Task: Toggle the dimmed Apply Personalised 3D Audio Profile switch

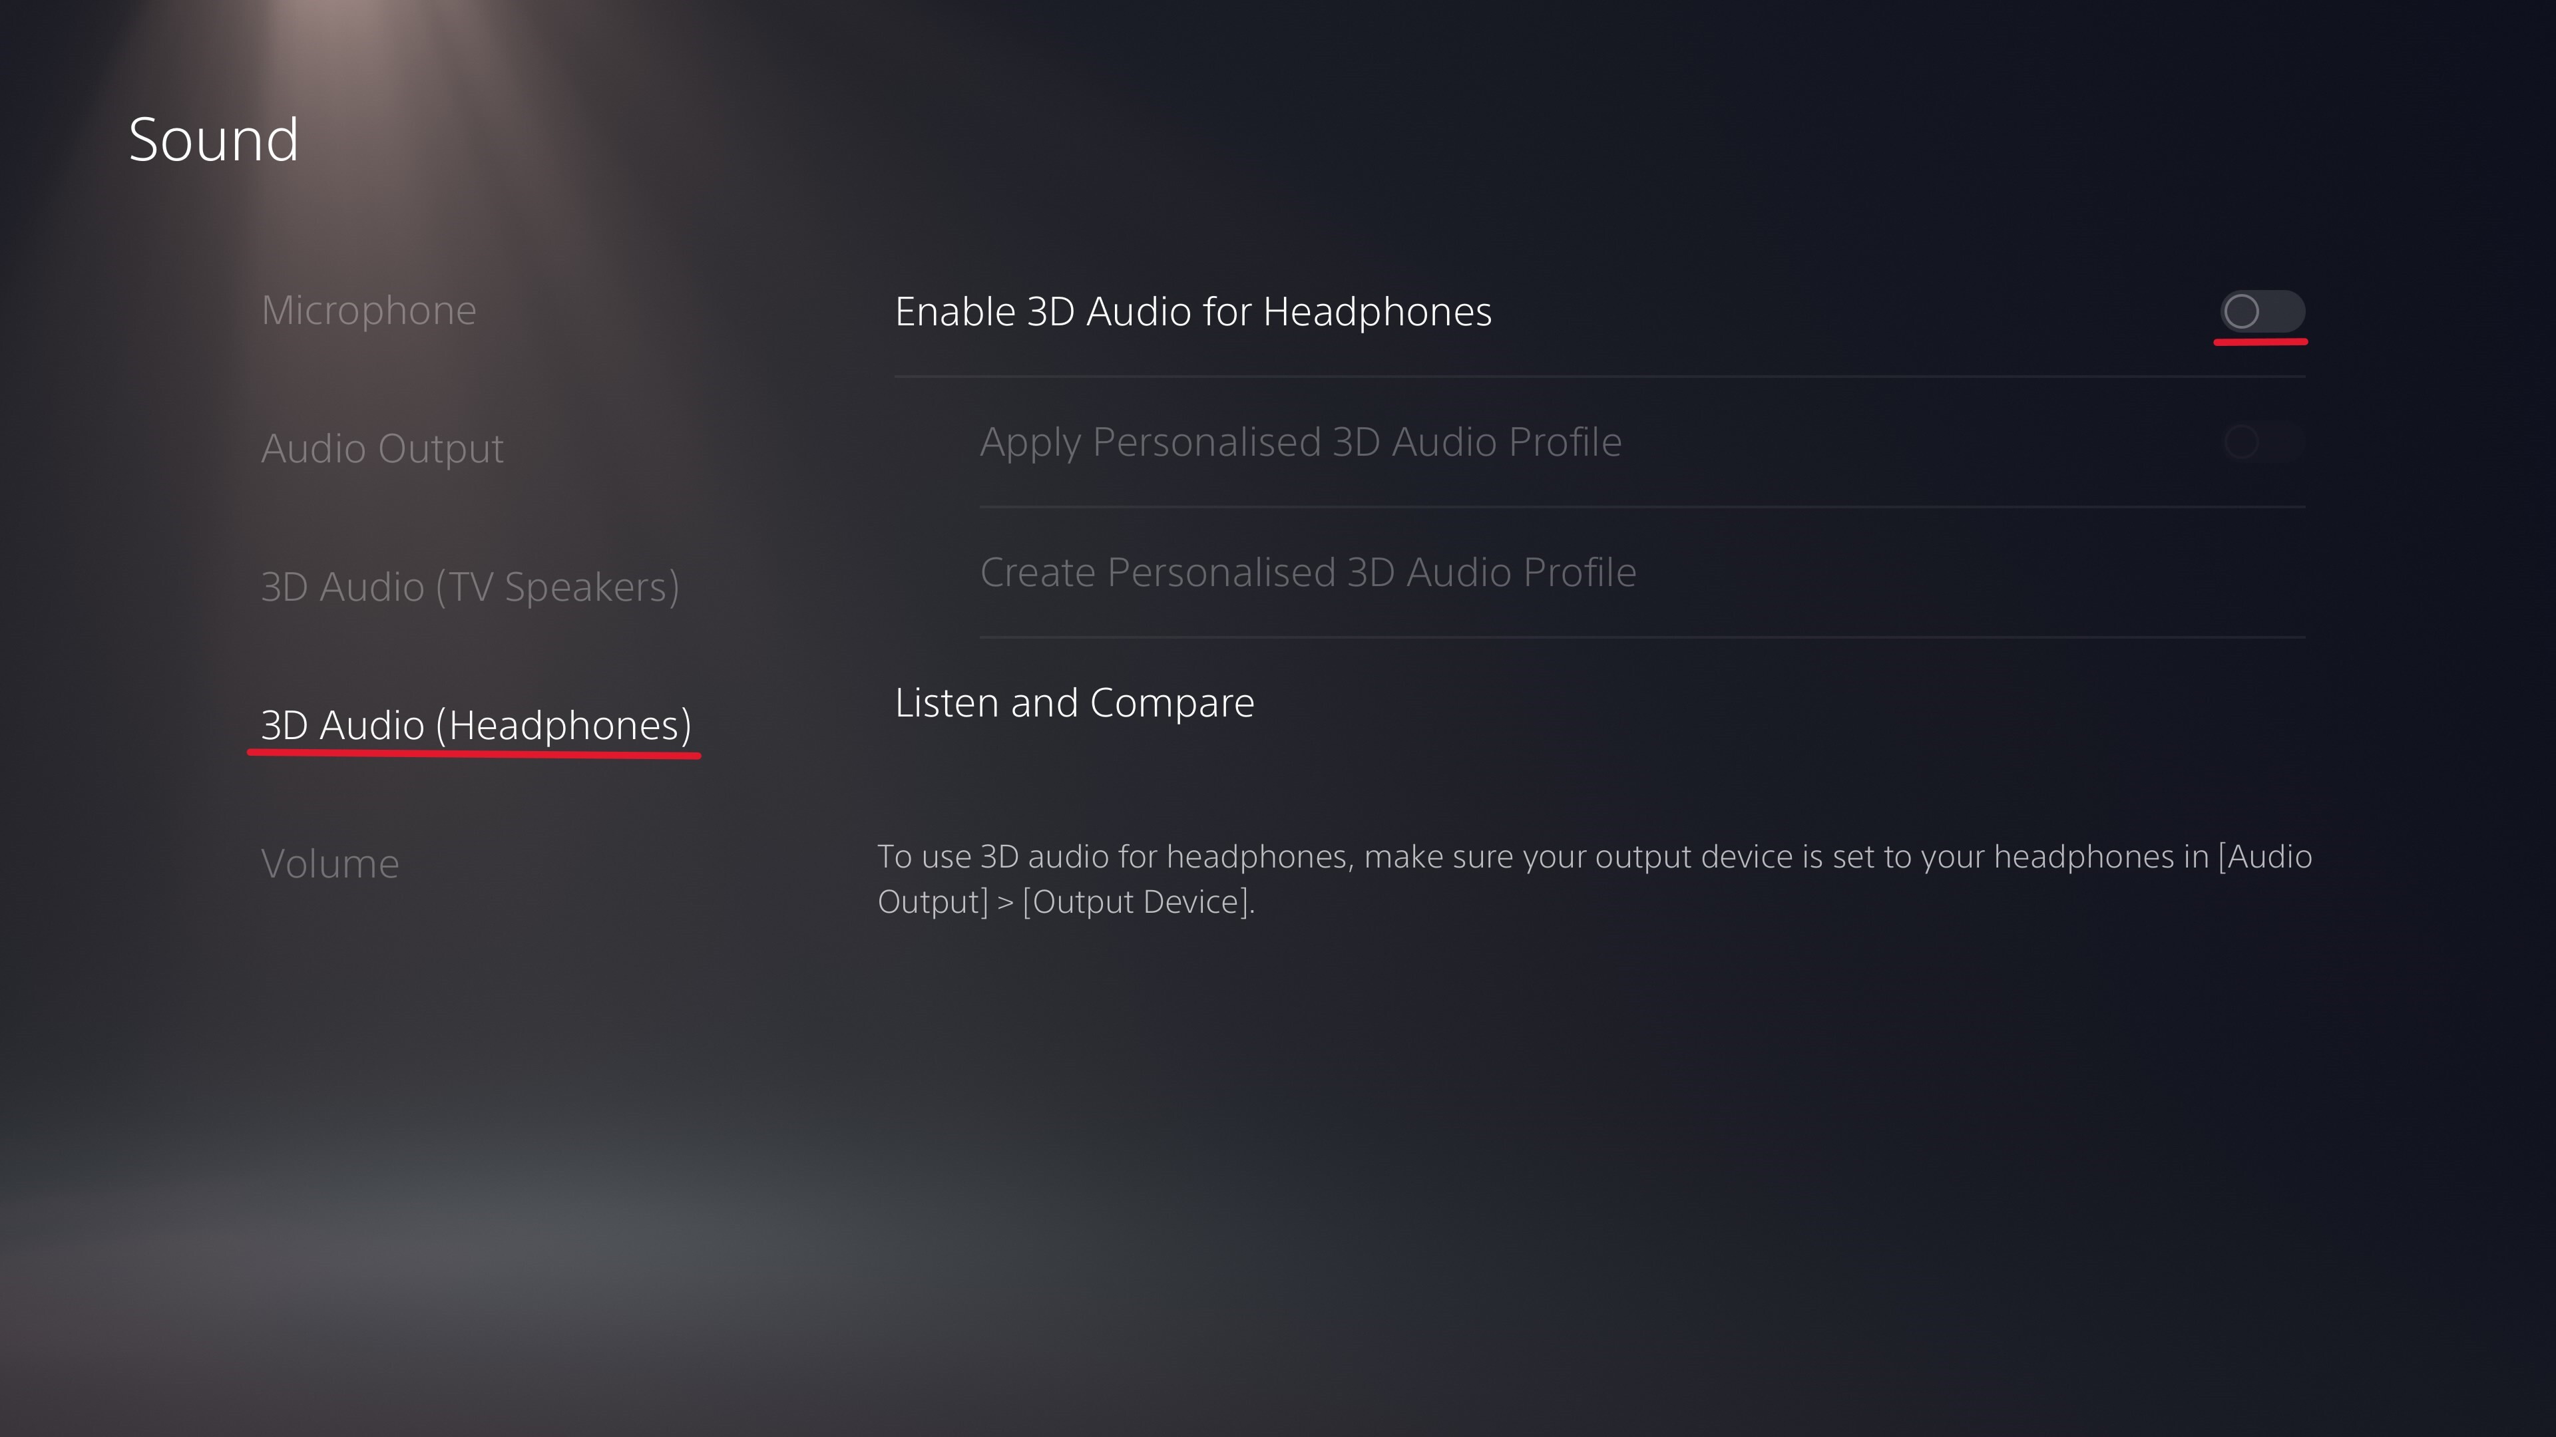Action: [x=2261, y=442]
